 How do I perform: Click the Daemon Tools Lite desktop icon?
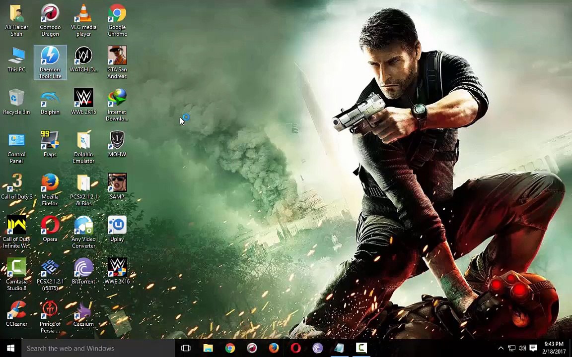click(50, 62)
